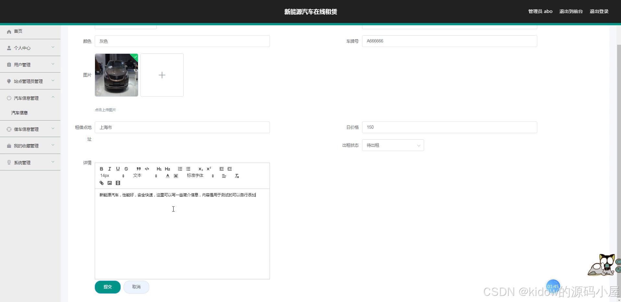Focus the 颜色 input field
621x302 pixels.
click(182, 41)
